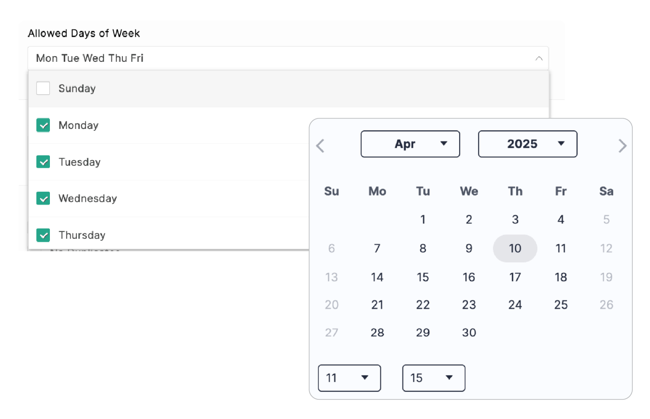Select the Sunday option row label
The height and width of the screenshot is (419, 650).
tap(77, 89)
